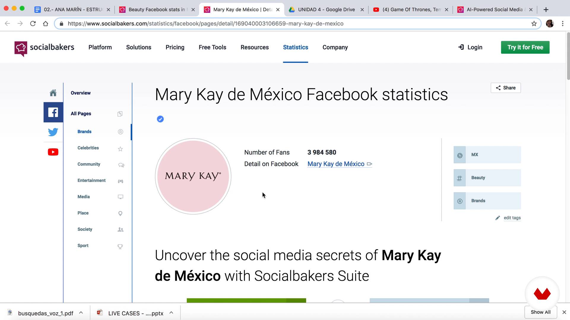This screenshot has height=320, width=570.
Task: Select the Twitter bird icon
Action: pyautogui.click(x=53, y=132)
